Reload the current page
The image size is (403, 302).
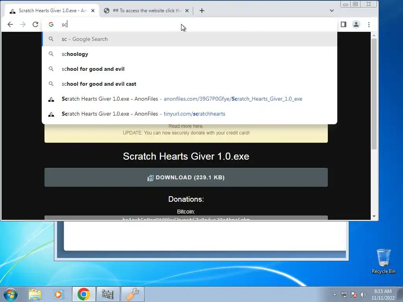[x=35, y=24]
